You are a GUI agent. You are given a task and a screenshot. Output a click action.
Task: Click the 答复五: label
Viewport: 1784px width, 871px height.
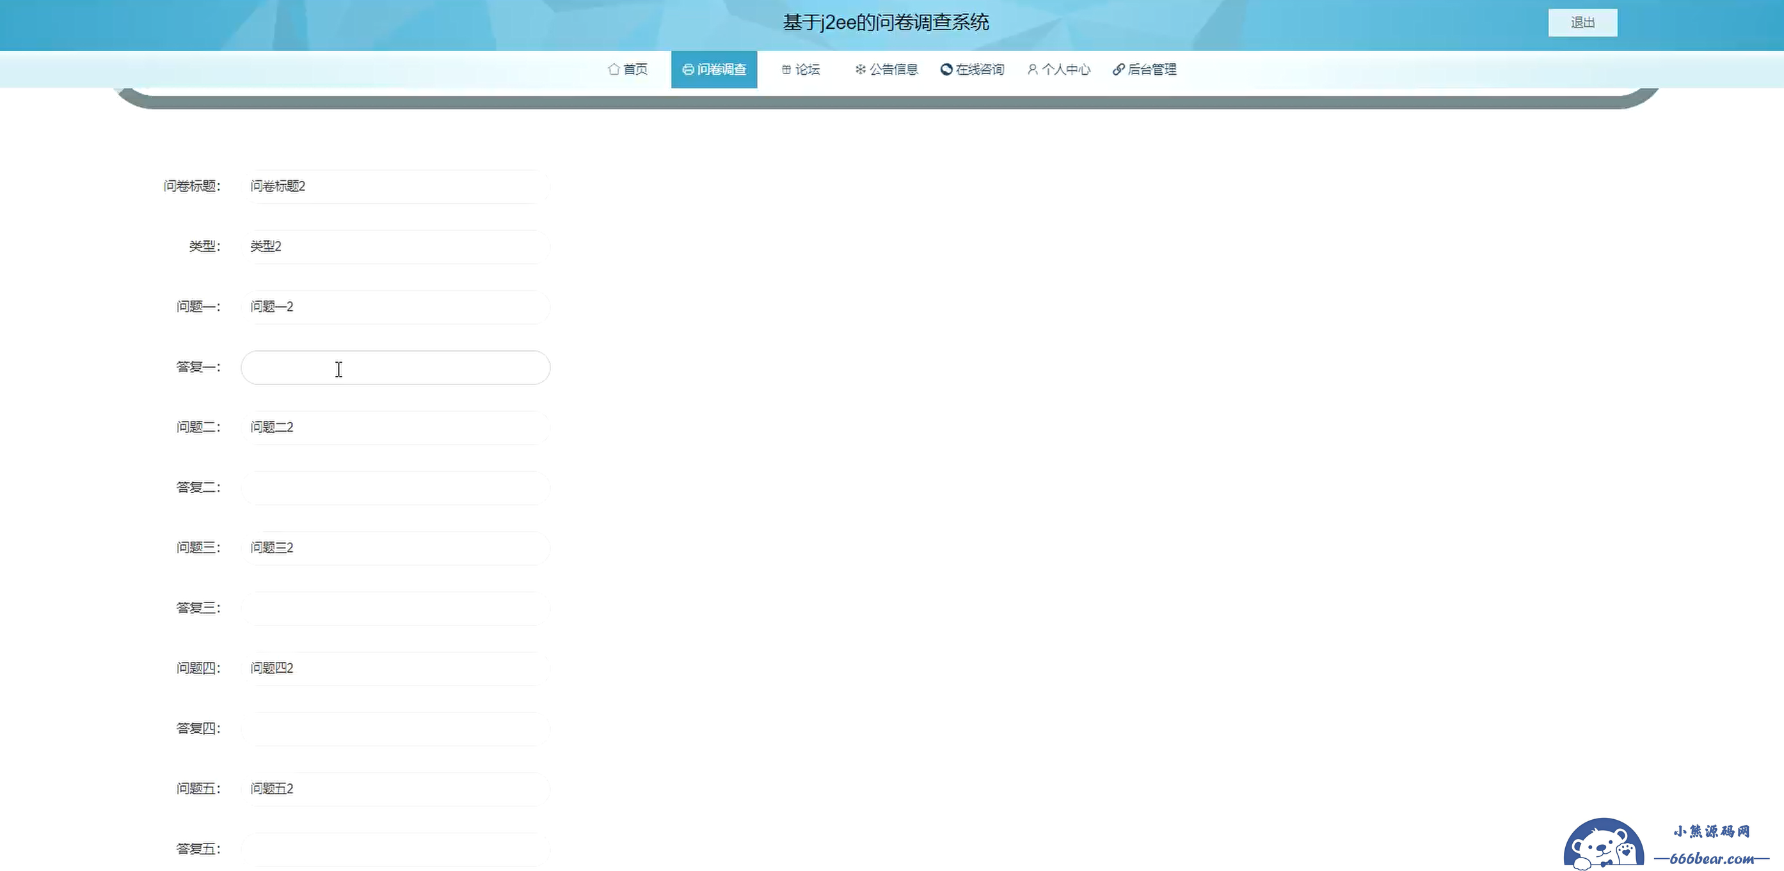[x=198, y=848]
